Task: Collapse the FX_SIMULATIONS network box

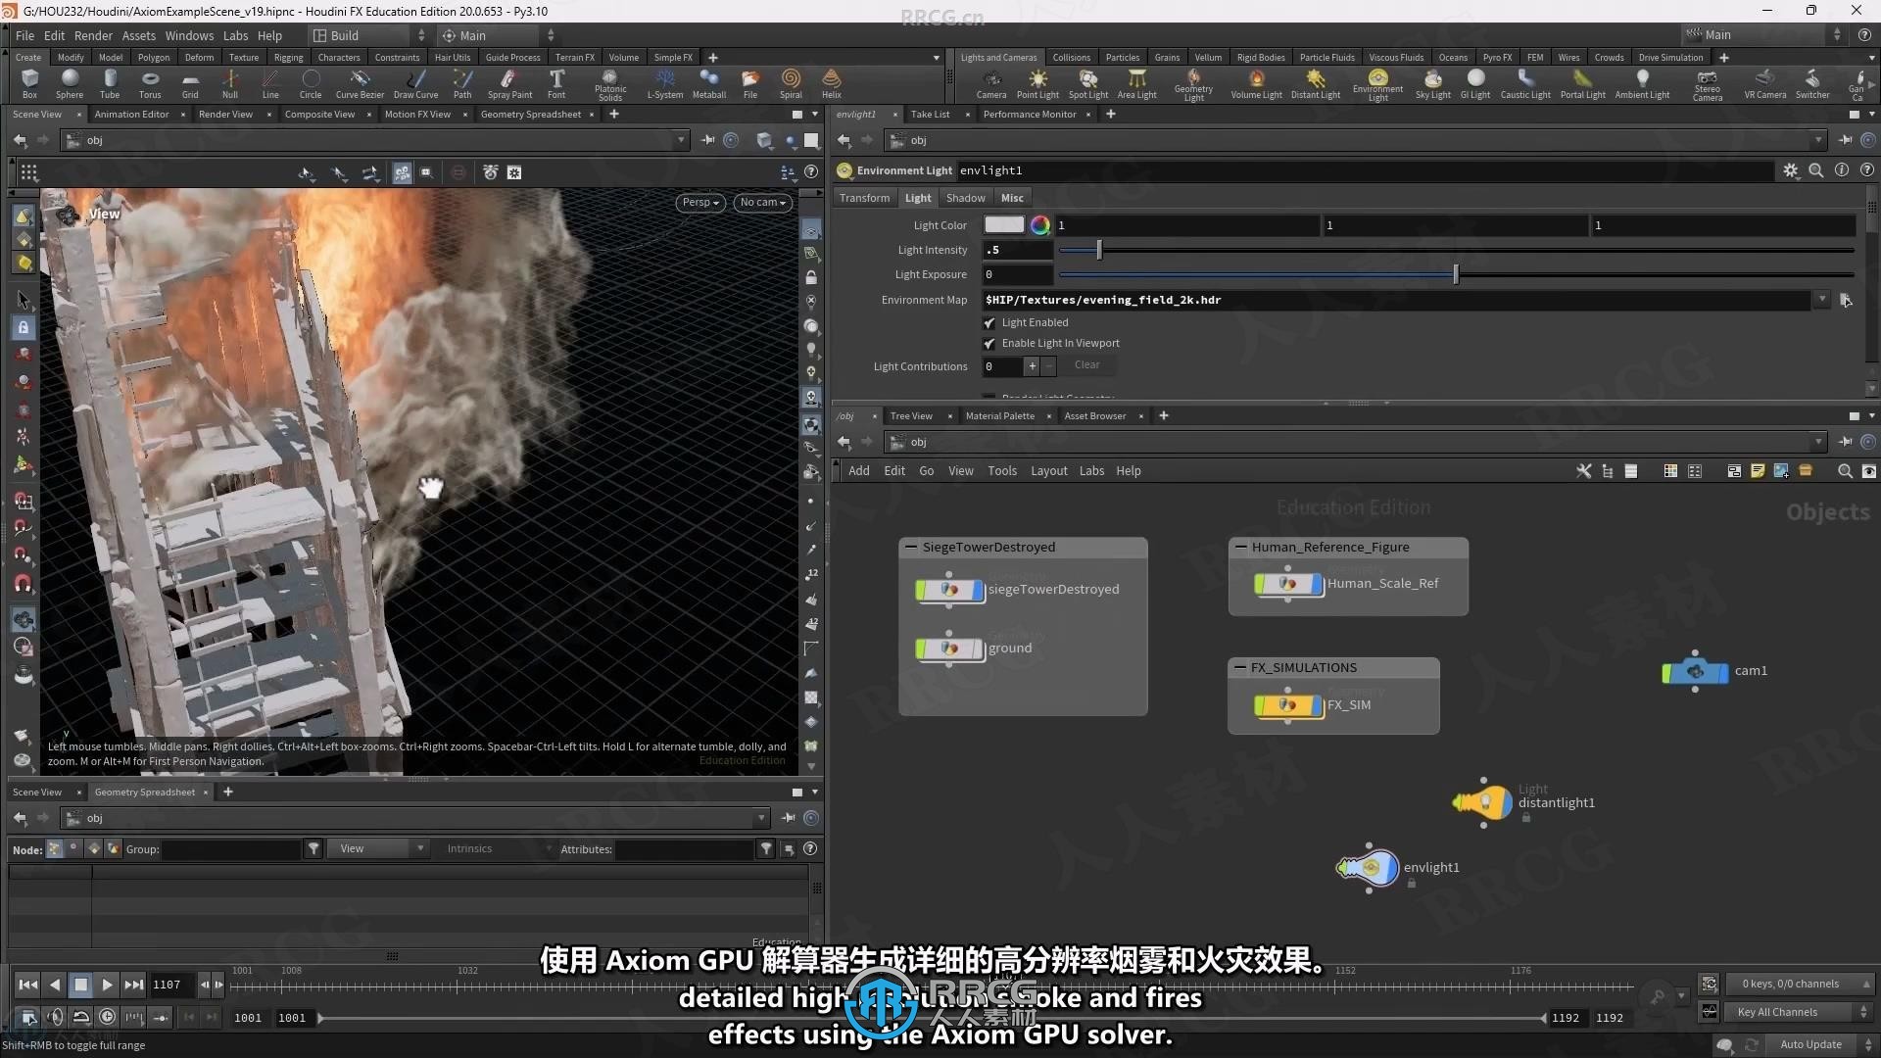Action: click(x=1240, y=667)
